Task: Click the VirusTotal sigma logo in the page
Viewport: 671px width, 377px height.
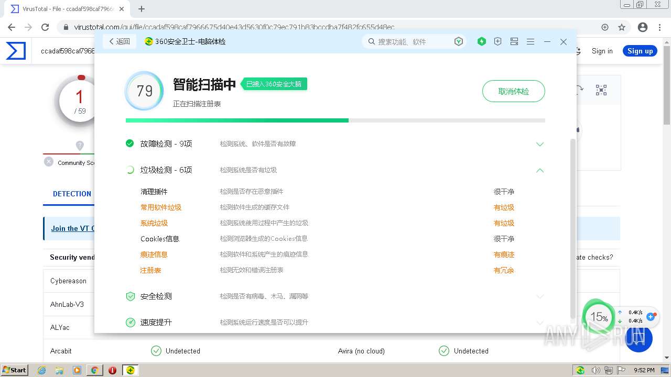Action: coord(16,51)
